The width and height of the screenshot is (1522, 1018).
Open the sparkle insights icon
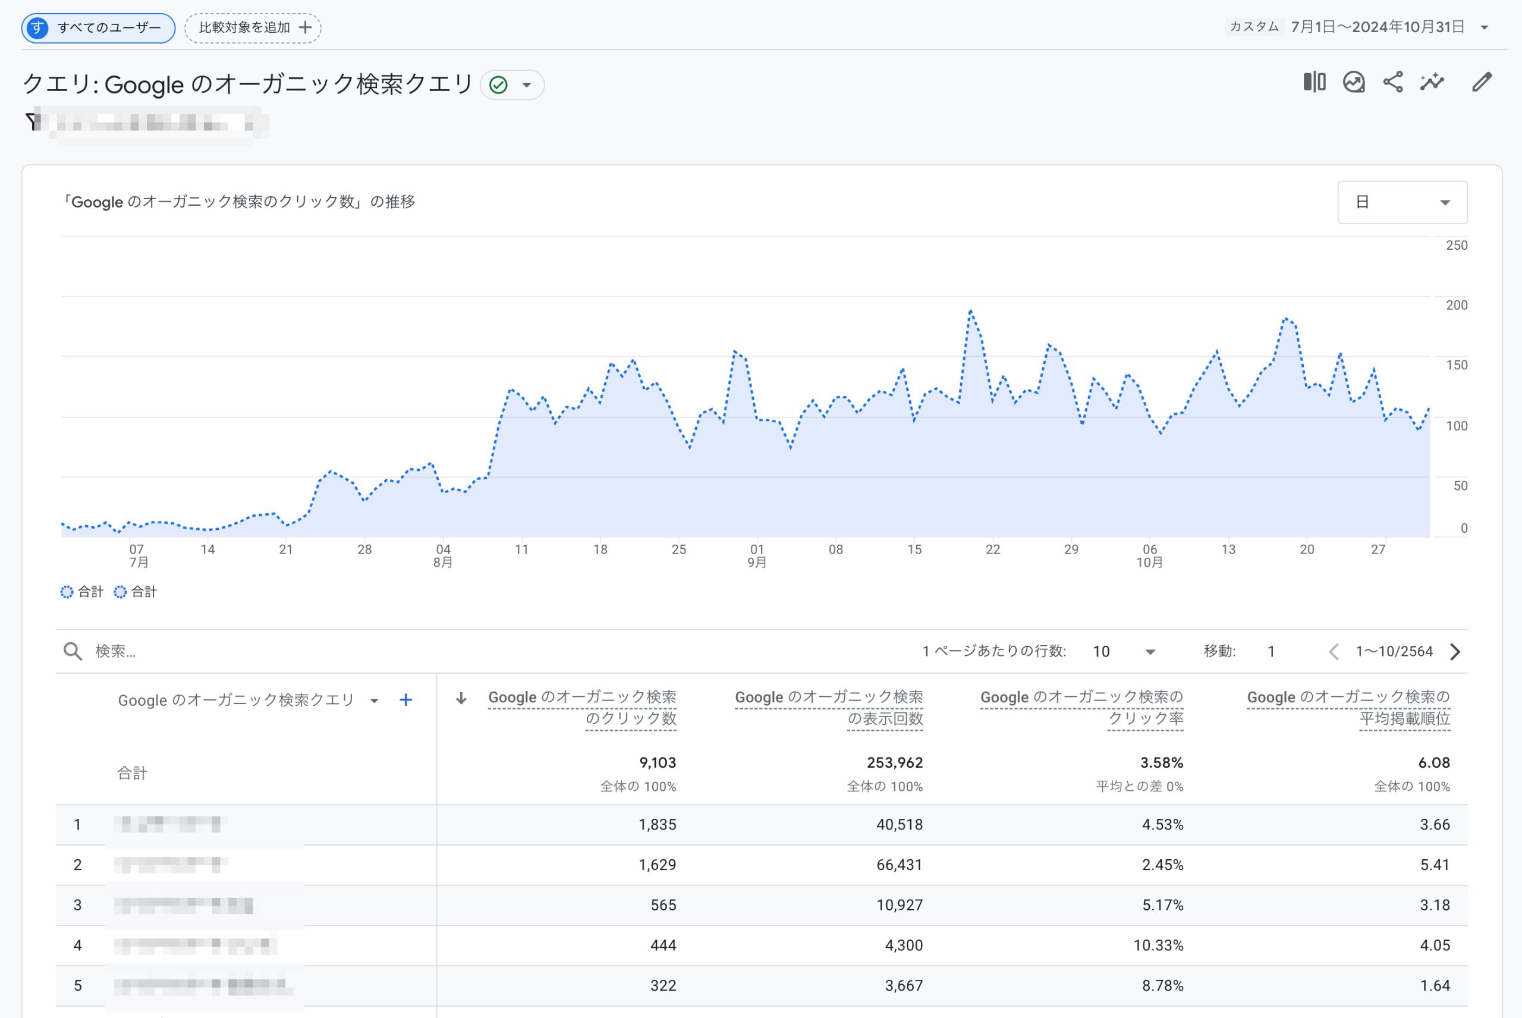1432,83
